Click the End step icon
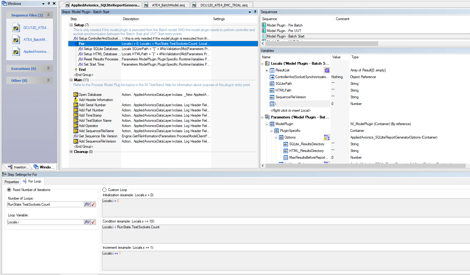Viewport: 470px width, 275px height. [x=76, y=70]
